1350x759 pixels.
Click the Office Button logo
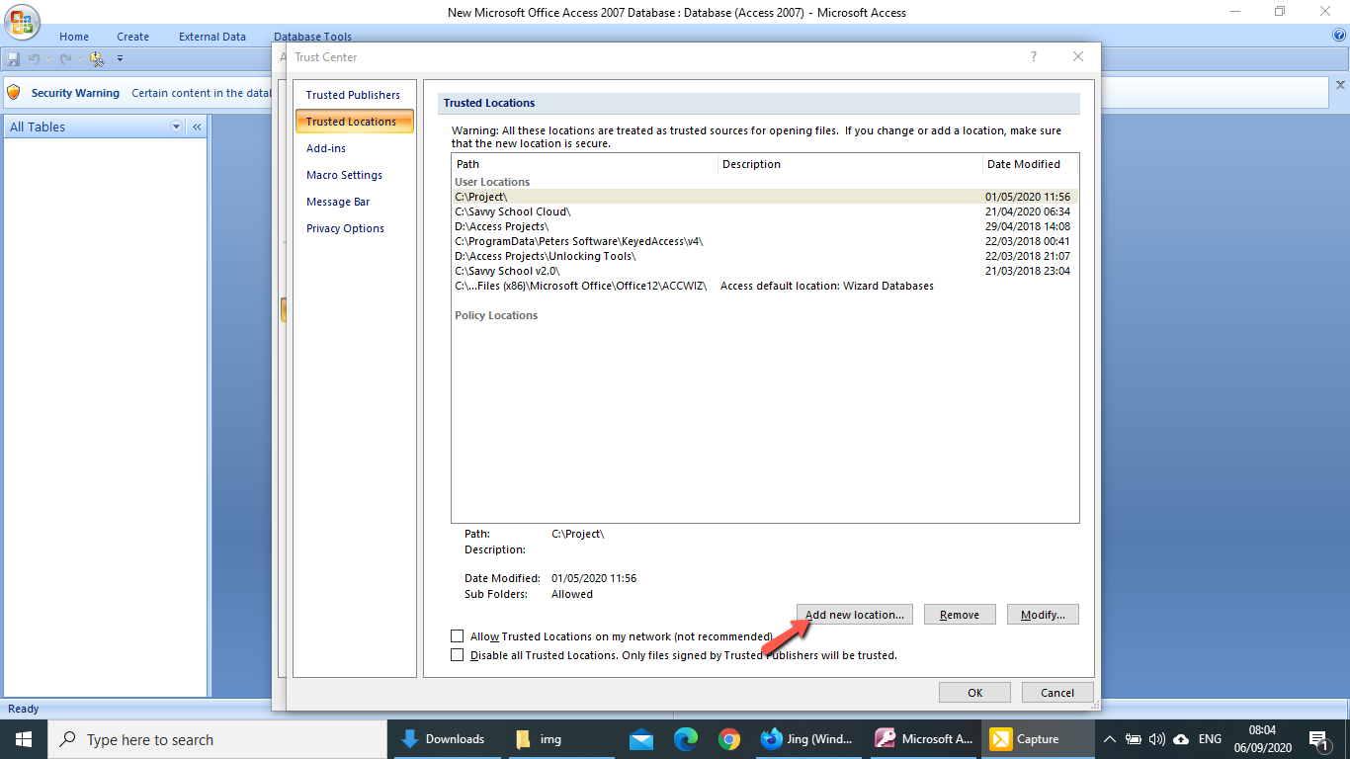click(x=22, y=22)
